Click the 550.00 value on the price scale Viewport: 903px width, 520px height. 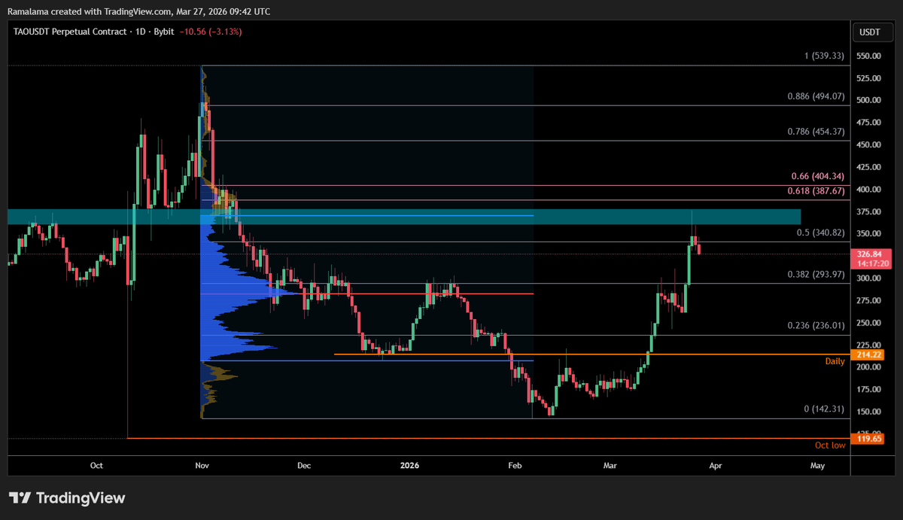click(868, 56)
